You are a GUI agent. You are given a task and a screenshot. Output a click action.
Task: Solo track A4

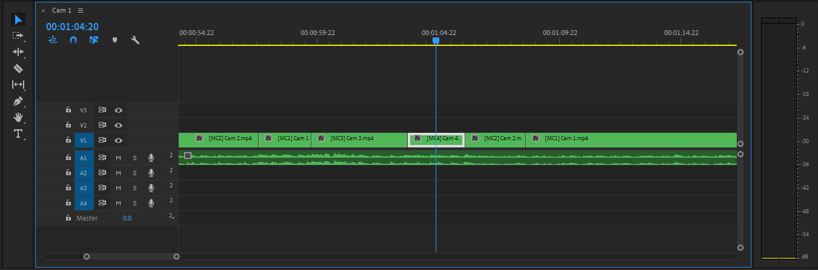pyautogui.click(x=135, y=203)
